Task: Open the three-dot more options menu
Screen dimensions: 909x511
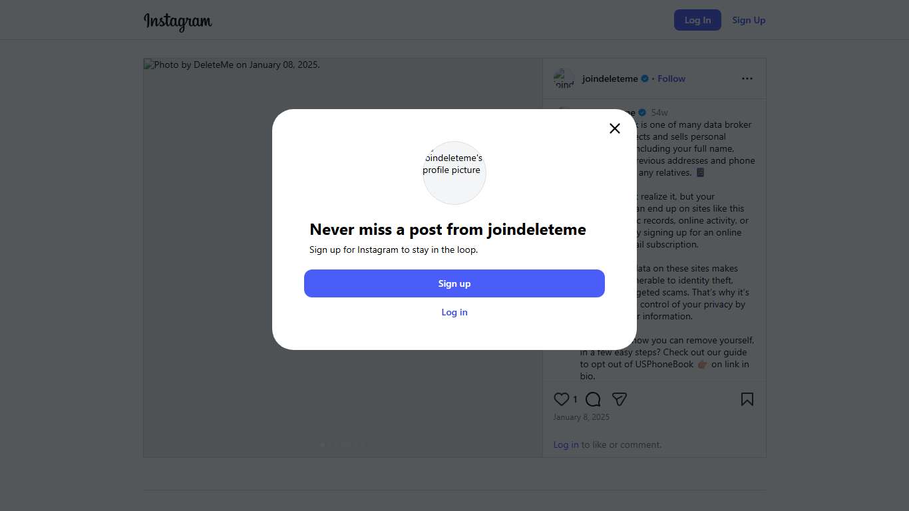Action: coord(747,79)
